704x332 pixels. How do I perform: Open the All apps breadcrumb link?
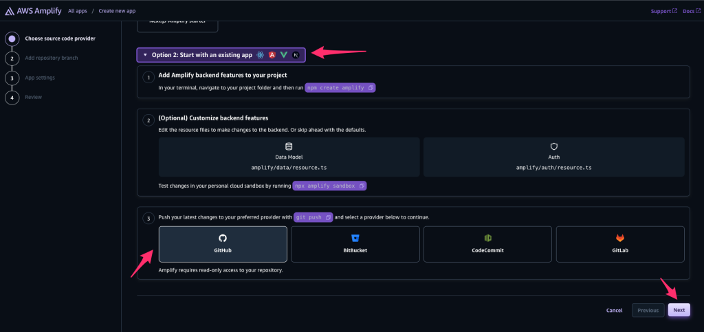78,11
